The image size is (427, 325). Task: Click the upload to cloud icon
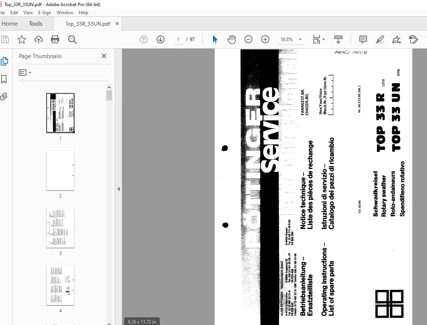pyautogui.click(x=38, y=39)
